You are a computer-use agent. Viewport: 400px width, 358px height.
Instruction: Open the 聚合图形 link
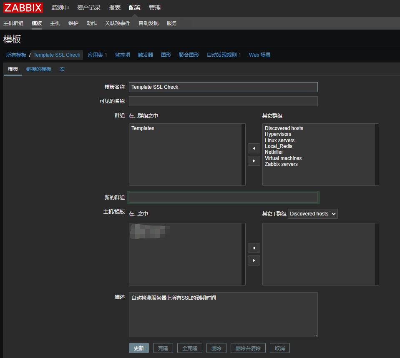coord(189,55)
